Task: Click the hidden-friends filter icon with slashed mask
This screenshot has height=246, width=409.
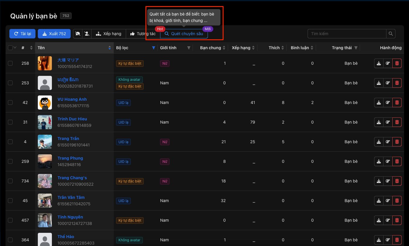Action: point(78,34)
